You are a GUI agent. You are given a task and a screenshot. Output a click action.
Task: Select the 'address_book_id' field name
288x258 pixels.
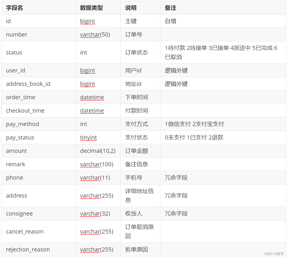[x=28, y=84]
